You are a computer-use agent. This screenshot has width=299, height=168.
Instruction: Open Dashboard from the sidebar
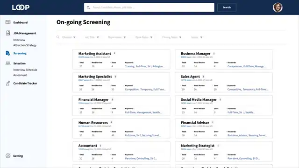(x=21, y=22)
